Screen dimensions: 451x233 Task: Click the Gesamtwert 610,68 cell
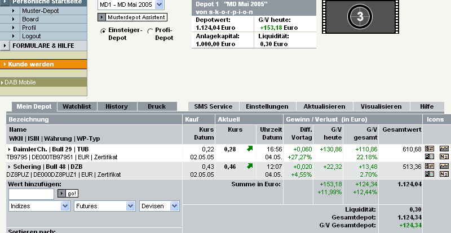412,149
